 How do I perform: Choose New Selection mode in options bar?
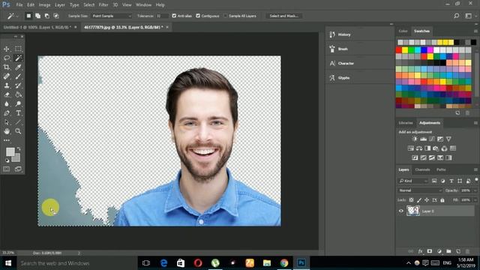(28, 16)
